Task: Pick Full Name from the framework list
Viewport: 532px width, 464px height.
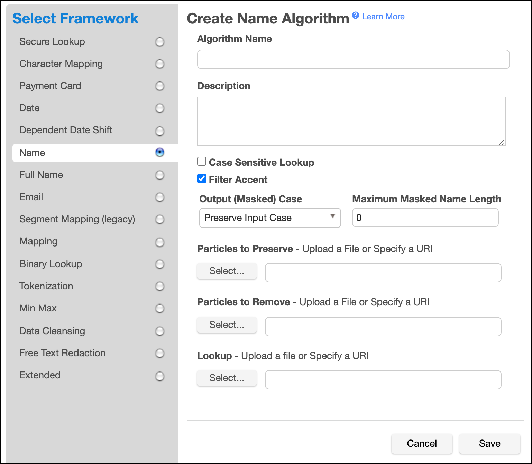Action: [159, 175]
